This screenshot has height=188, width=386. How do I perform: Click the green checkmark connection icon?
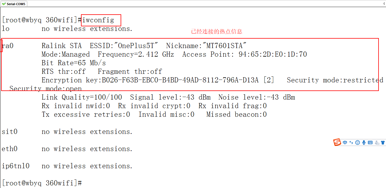point(4,4)
